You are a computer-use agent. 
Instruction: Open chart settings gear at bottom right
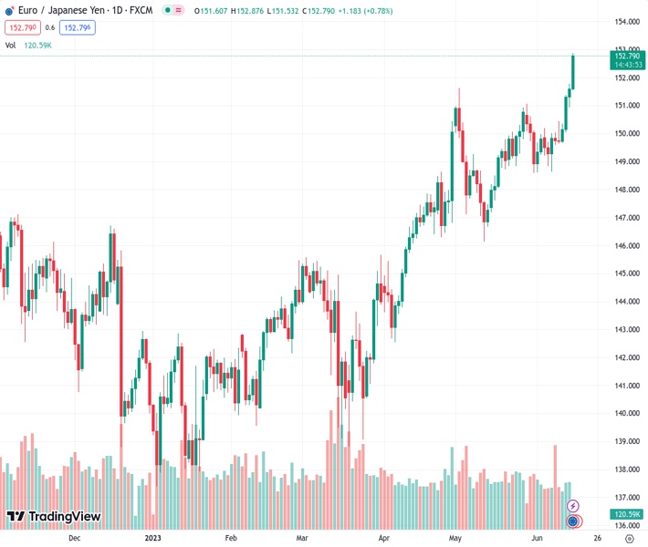click(x=629, y=538)
